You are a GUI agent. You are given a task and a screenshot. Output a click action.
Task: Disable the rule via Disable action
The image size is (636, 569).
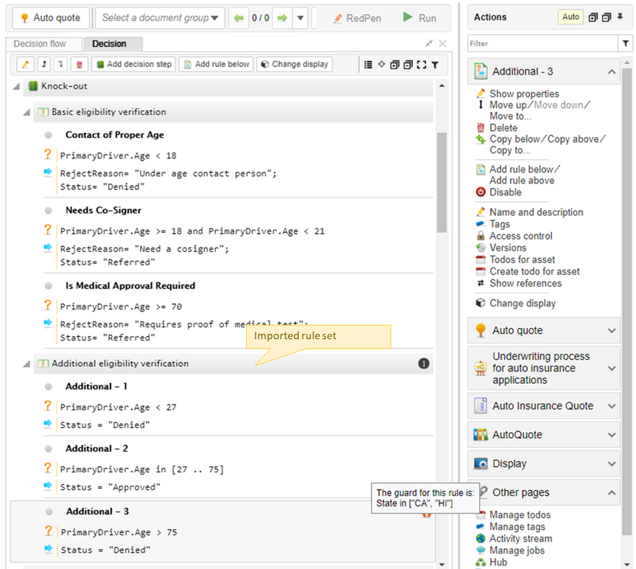click(505, 192)
